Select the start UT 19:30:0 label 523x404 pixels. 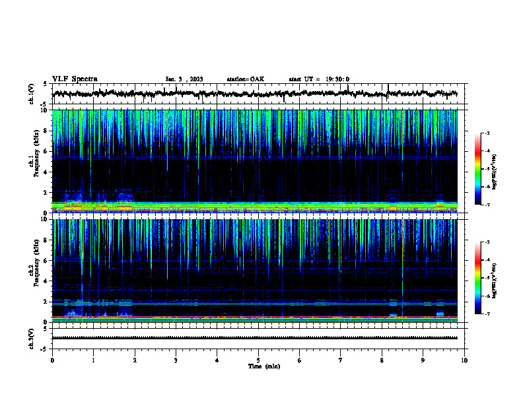319,79
